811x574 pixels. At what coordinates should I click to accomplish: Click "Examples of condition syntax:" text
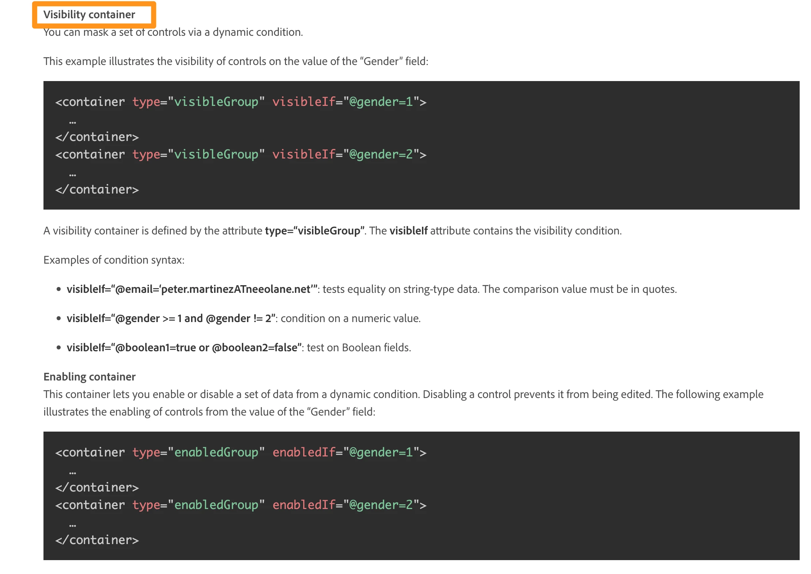(114, 260)
